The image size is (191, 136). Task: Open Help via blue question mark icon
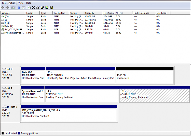19,8
